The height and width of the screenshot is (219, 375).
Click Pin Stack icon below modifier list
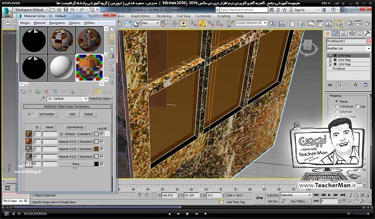[x=330, y=85]
